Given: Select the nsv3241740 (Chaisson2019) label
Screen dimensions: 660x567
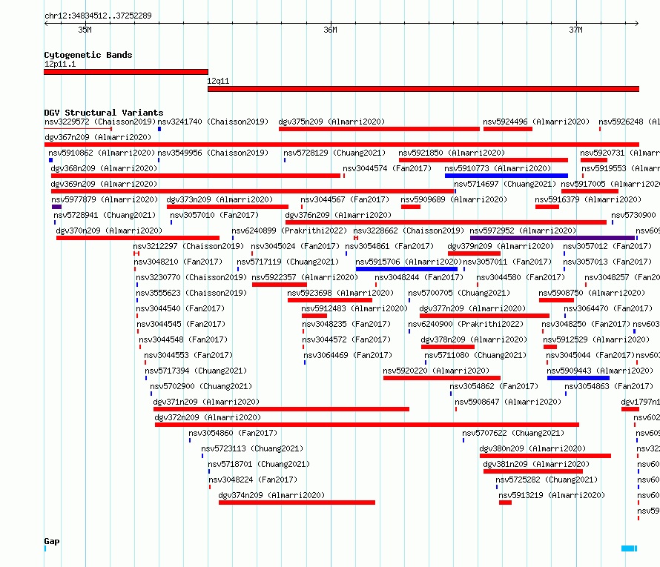Looking at the screenshot, I should coord(213,122).
